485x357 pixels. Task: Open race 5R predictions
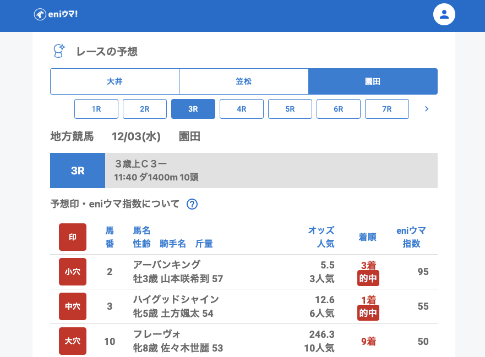[x=290, y=109]
